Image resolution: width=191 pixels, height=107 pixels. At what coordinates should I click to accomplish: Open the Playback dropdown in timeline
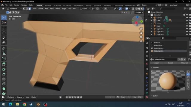pos(11,97)
